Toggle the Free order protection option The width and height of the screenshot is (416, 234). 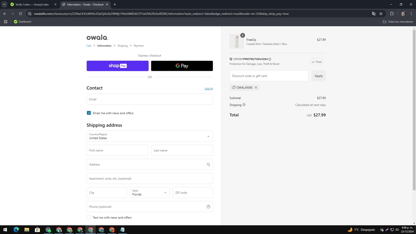[316, 62]
